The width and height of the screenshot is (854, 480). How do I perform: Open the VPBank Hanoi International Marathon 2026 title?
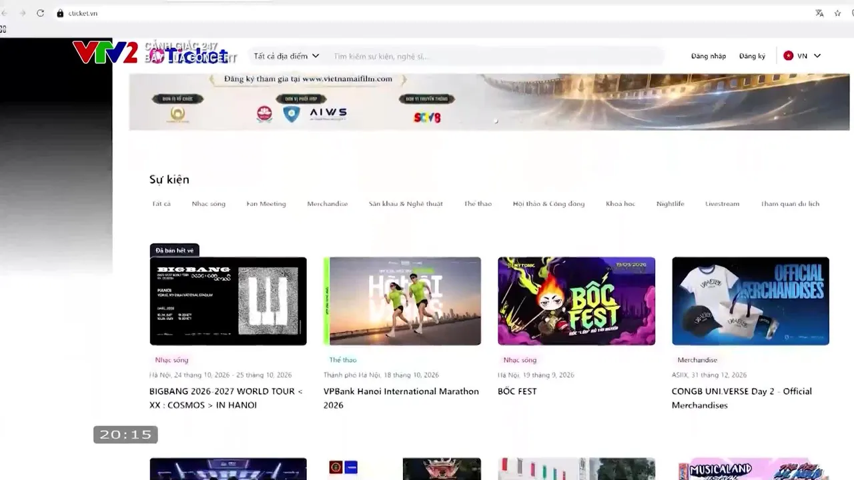[x=401, y=398]
